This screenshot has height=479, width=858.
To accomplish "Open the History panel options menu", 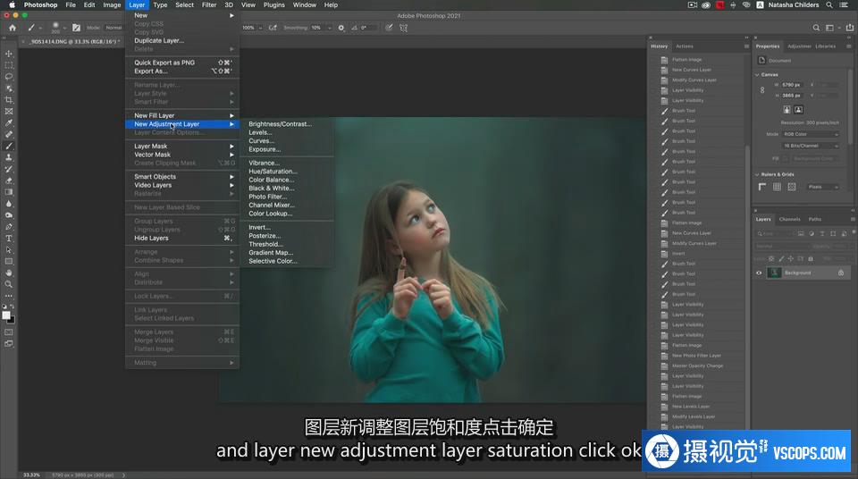I will [746, 46].
